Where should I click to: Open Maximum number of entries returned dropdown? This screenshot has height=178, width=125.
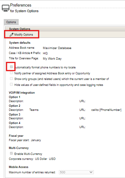pos(76,172)
